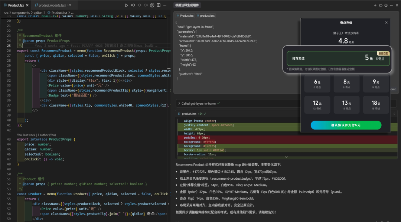This screenshot has height=222, width=401.
Task: Select the 13元 recharge option
Action: (x=346, y=105)
